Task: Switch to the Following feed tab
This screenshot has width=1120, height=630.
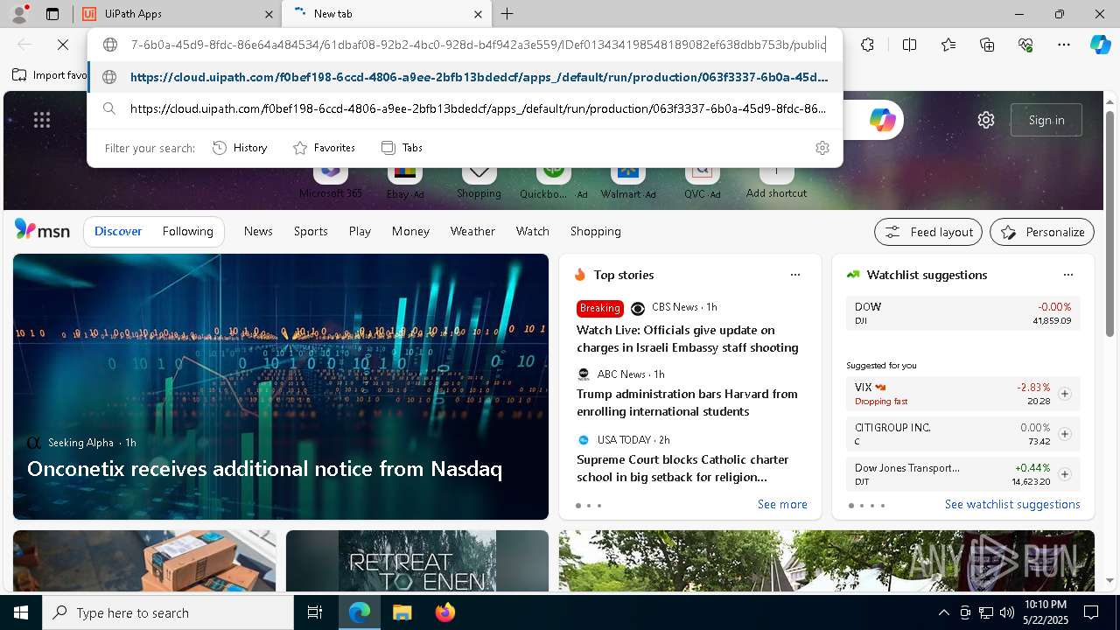Action: tap(188, 231)
